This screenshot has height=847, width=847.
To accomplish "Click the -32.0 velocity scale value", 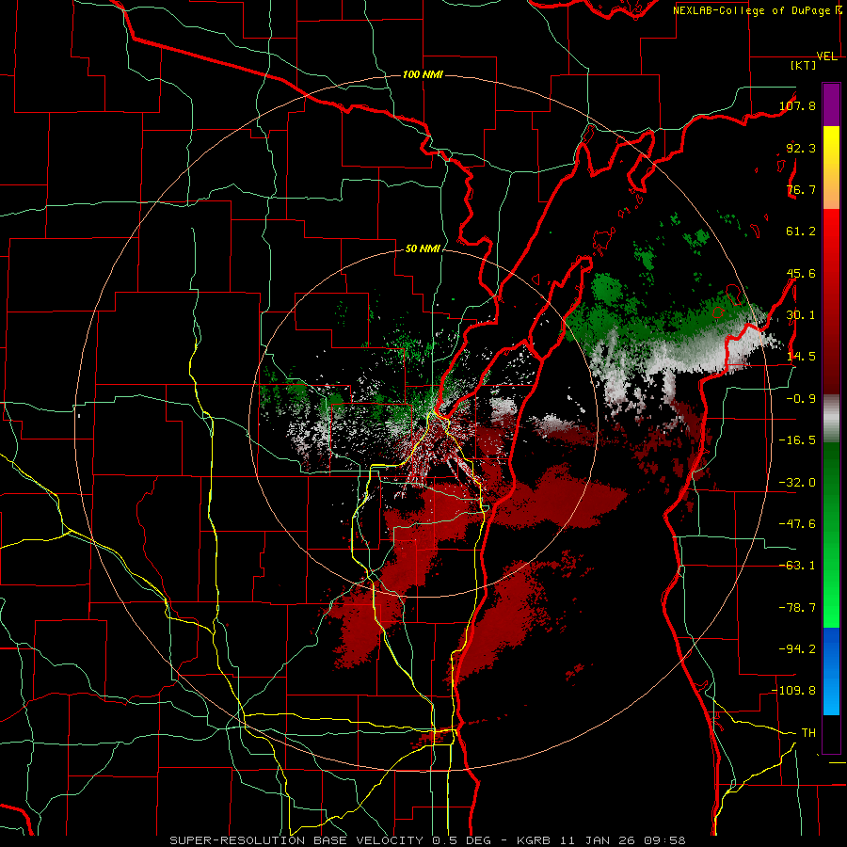I will tap(797, 483).
